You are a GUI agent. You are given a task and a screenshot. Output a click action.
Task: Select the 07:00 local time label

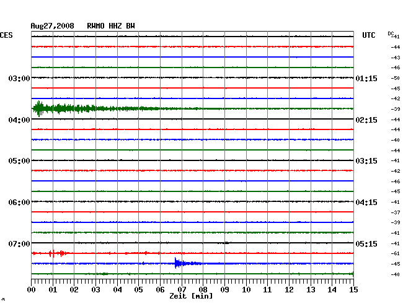tap(19, 243)
